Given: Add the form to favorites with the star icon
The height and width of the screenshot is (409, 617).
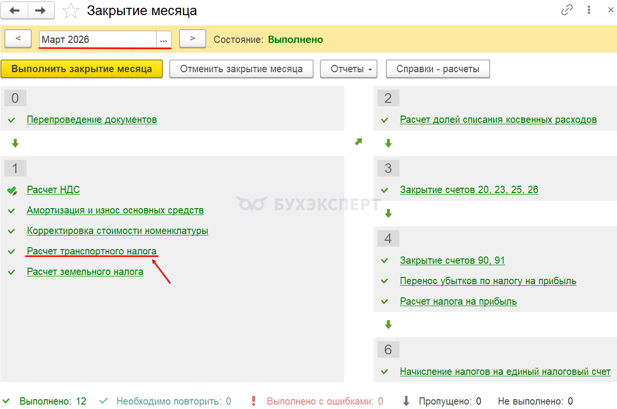Looking at the screenshot, I should tap(71, 11).
